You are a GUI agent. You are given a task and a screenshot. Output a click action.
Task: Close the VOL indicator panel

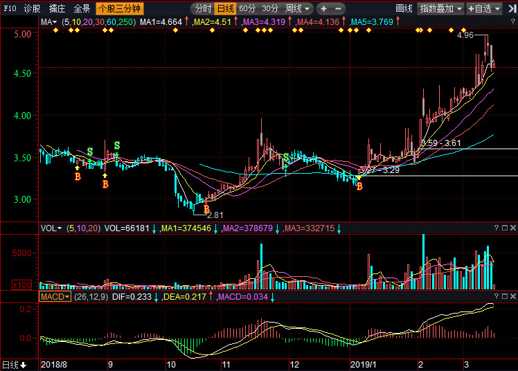coord(512,228)
